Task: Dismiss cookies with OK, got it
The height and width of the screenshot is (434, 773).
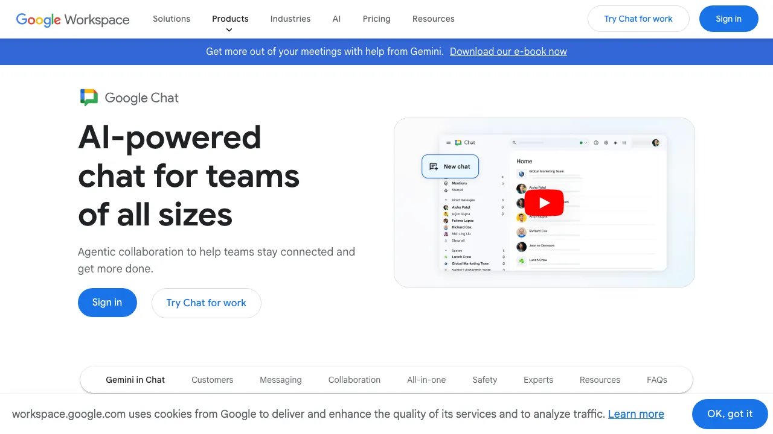Action: pyautogui.click(x=730, y=414)
